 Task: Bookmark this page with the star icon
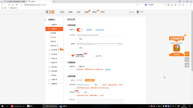(21, 5)
